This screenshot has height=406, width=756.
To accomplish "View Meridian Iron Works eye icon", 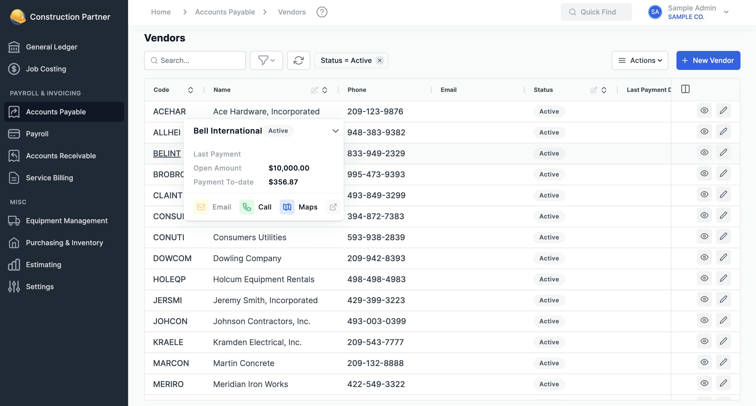I will coord(704,383).
